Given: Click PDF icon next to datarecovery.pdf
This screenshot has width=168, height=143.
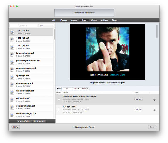Looking at the screenshot, I should [x=12, y=85].
